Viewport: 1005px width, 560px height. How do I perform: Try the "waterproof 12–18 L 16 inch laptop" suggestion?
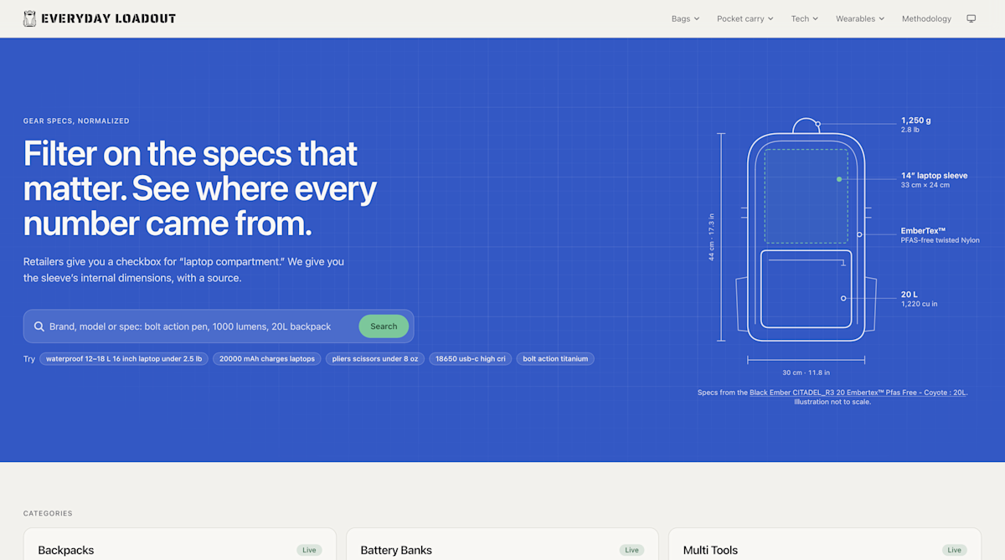click(x=124, y=359)
